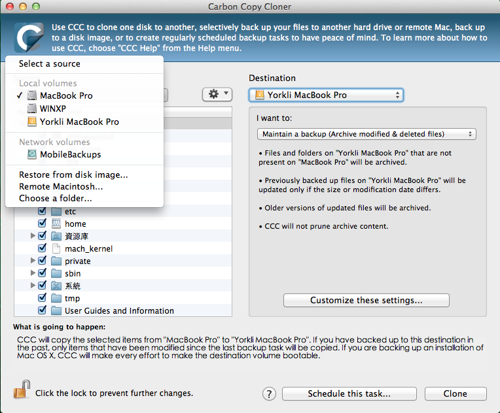Click the sbin folder icon
Viewport: 500px width, 413px height.
click(56, 274)
